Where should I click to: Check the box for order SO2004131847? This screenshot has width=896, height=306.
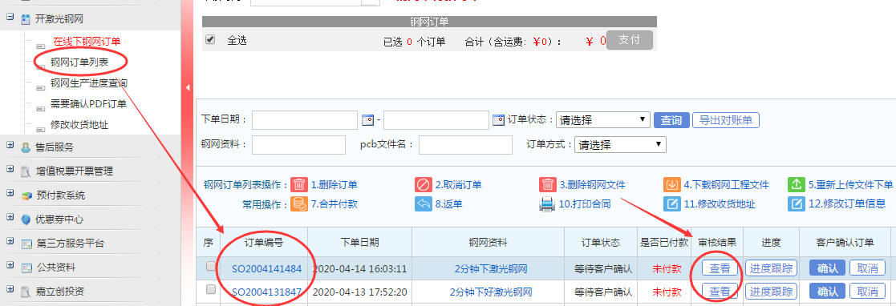pos(211,289)
